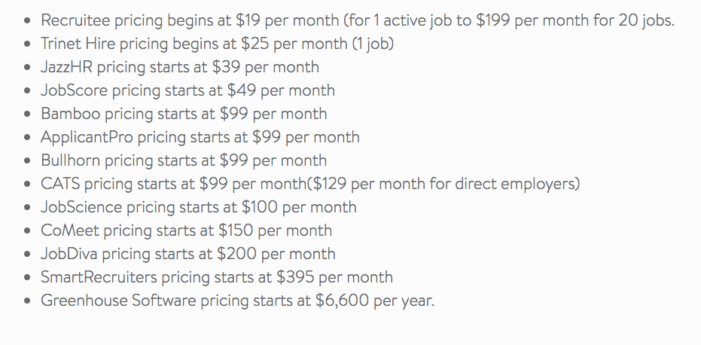Click the bullet beside Greenhouse Software
This screenshot has height=345, width=701.
click(28, 301)
